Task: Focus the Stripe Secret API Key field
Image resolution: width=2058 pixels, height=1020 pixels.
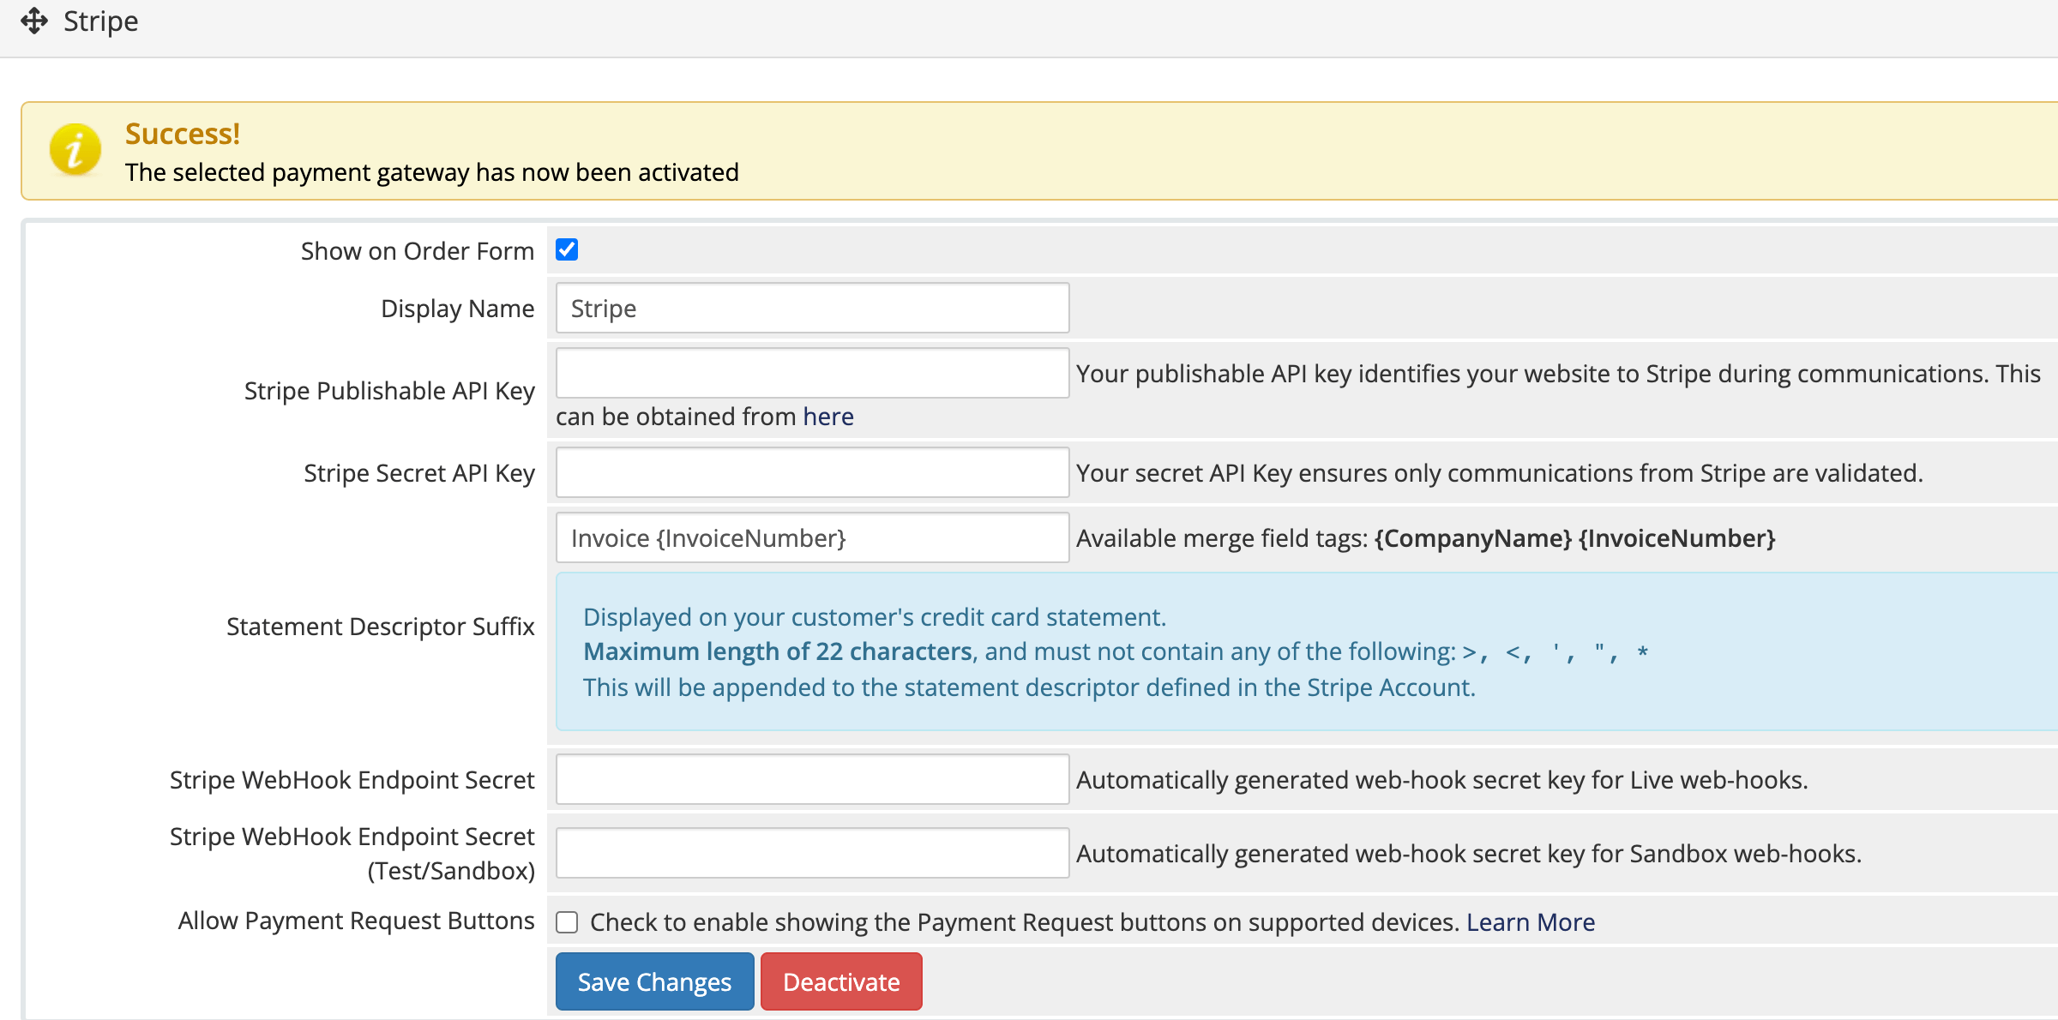Action: (812, 472)
